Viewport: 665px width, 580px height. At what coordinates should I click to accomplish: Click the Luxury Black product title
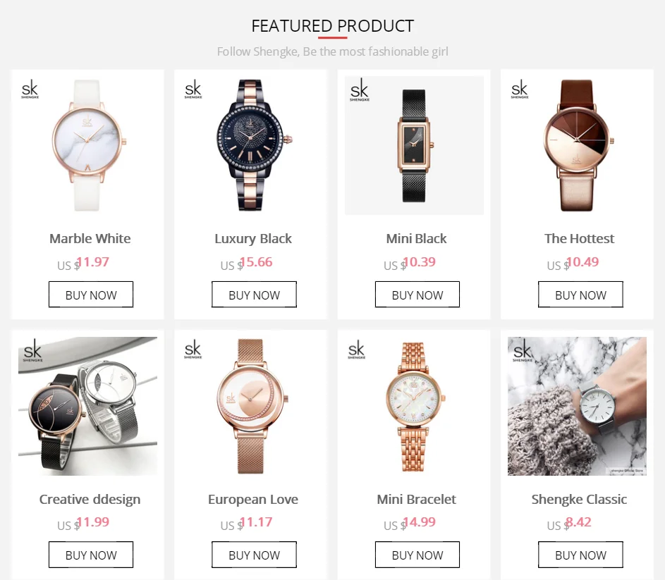(x=253, y=239)
